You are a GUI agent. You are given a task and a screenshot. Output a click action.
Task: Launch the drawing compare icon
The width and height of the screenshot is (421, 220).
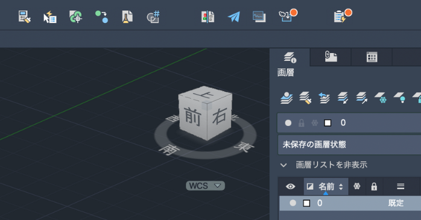tap(207, 17)
